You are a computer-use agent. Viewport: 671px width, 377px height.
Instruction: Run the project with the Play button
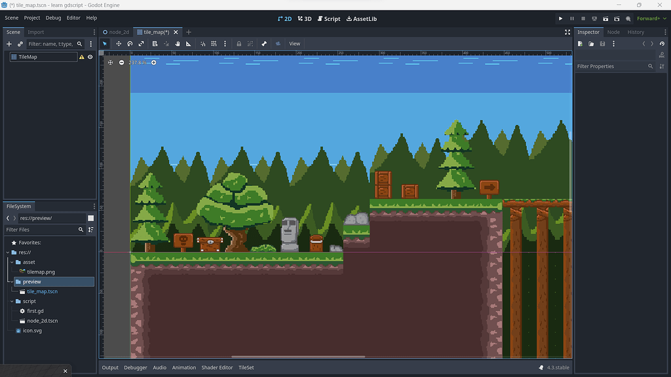tap(562, 18)
